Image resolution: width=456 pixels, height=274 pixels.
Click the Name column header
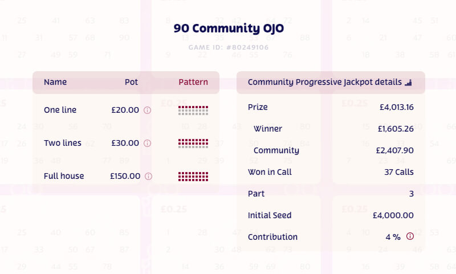pyautogui.click(x=55, y=82)
